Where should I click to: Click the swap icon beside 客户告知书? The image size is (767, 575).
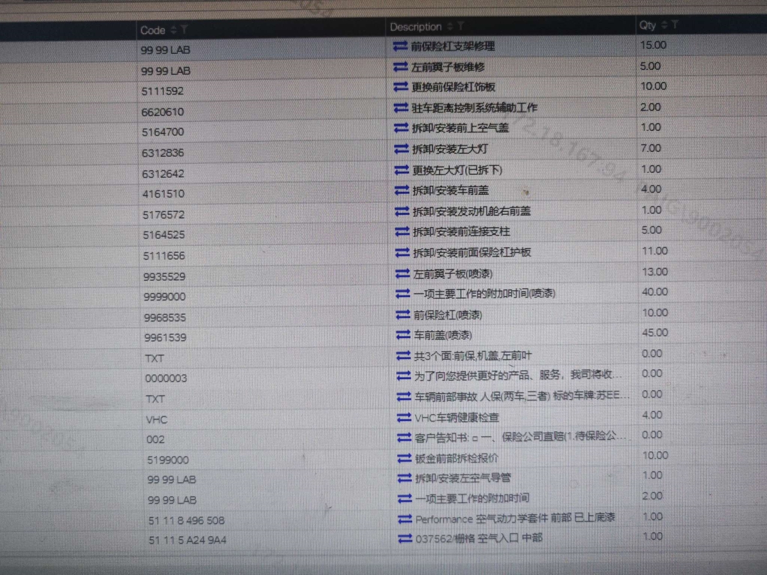[x=404, y=438]
